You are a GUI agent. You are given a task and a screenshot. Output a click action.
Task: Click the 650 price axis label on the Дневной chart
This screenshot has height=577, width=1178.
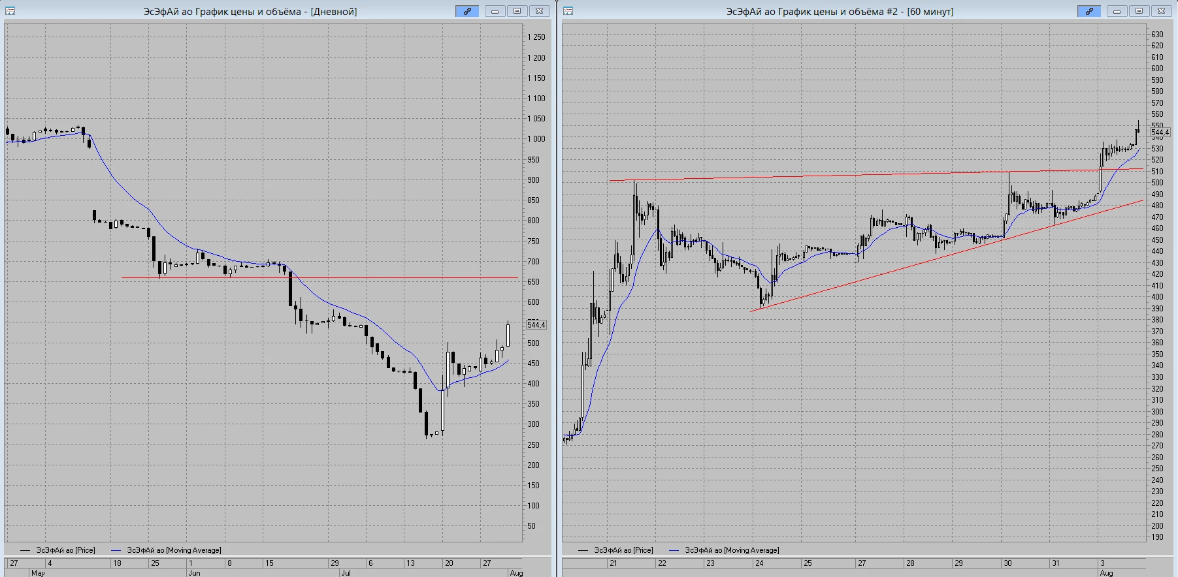[x=534, y=282]
